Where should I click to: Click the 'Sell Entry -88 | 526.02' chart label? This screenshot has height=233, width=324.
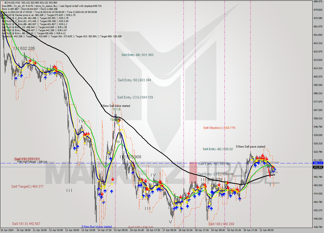pos(218,149)
